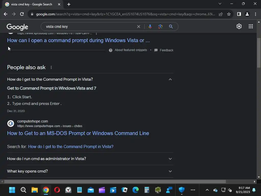Open the tab search dropdown arrow
261x196 pixels.
(220, 4)
